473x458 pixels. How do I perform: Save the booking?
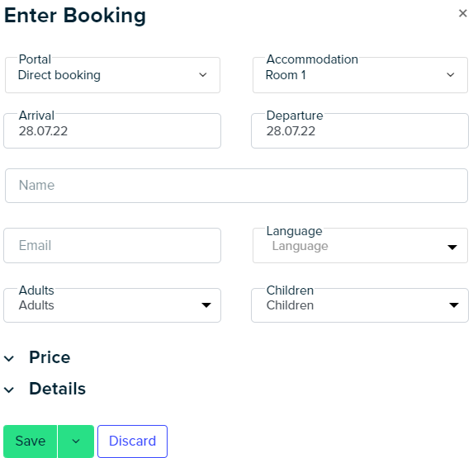coord(31,441)
